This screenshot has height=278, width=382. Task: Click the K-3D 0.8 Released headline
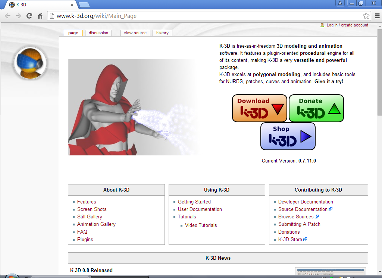point(91,270)
